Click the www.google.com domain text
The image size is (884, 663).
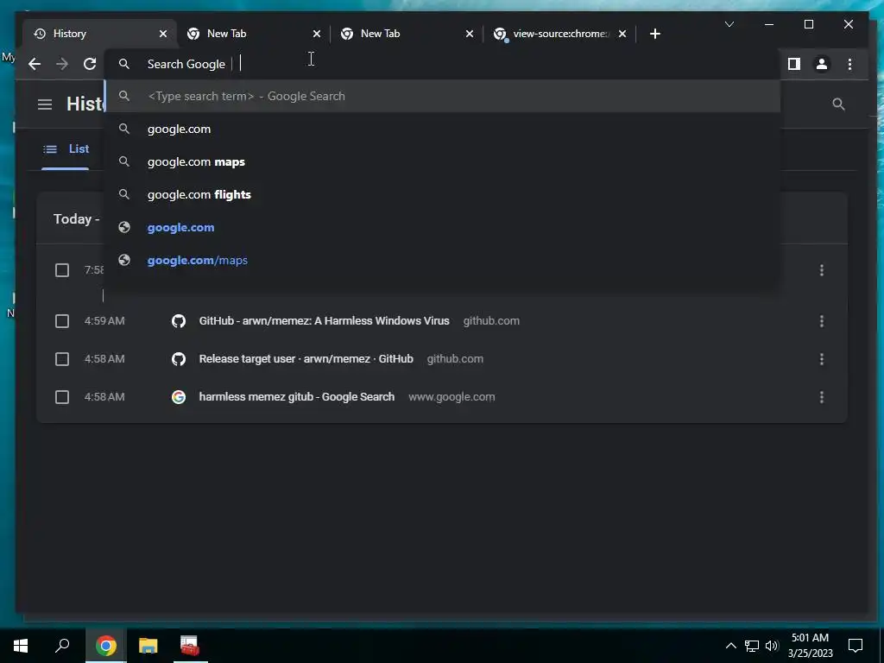pyautogui.click(x=451, y=397)
